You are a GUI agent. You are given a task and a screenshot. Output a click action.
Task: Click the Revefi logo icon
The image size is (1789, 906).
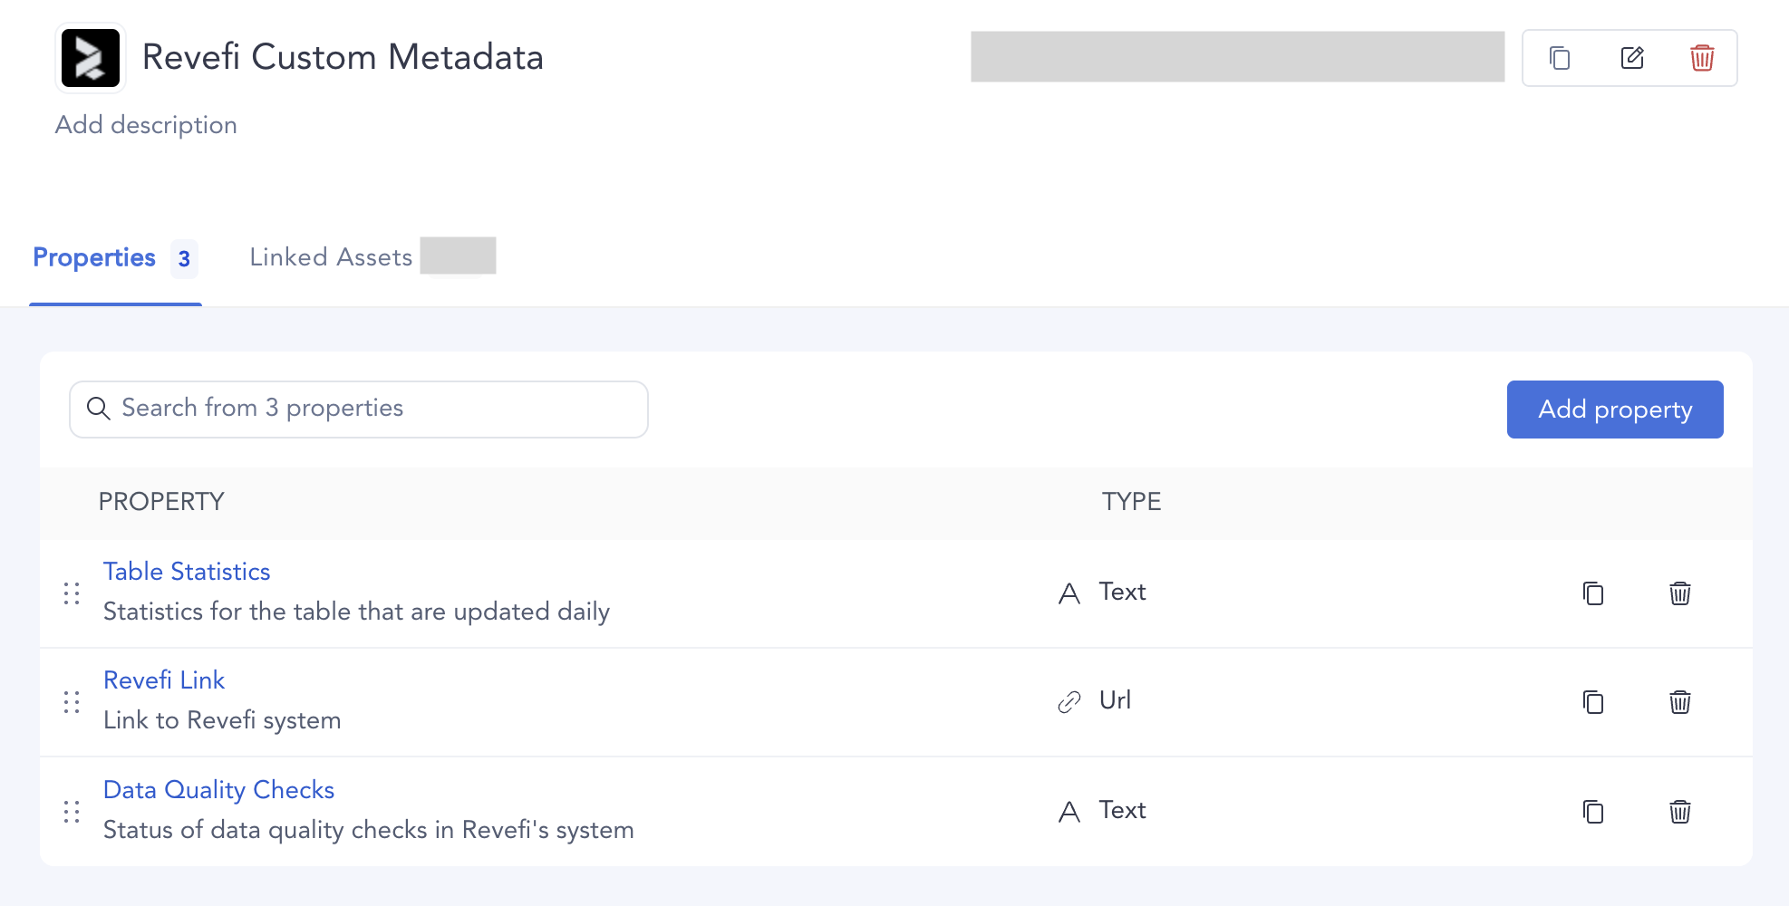point(91,58)
